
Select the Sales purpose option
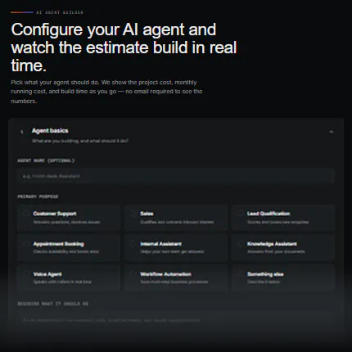176,218
